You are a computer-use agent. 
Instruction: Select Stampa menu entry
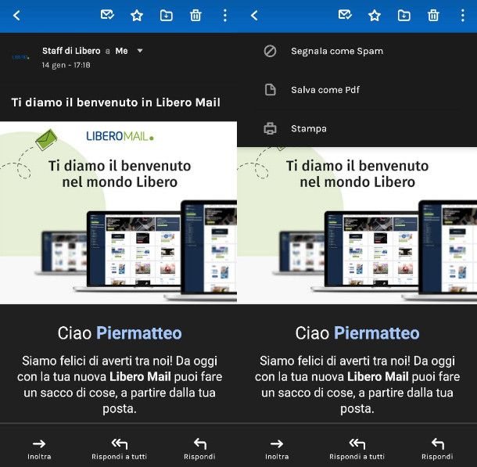pyautogui.click(x=357, y=128)
